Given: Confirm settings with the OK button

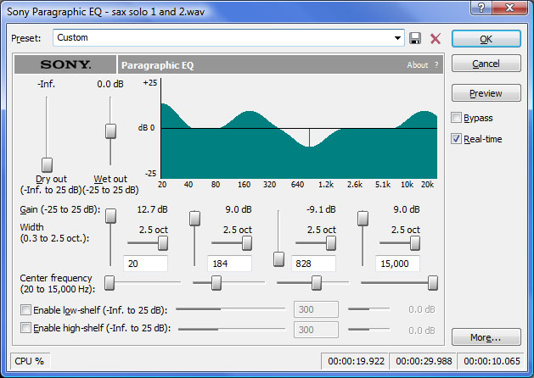Looking at the screenshot, I should pyautogui.click(x=486, y=39).
